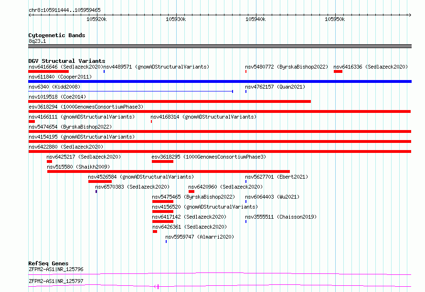Select the thin blue line of nsv6340

(130, 91)
